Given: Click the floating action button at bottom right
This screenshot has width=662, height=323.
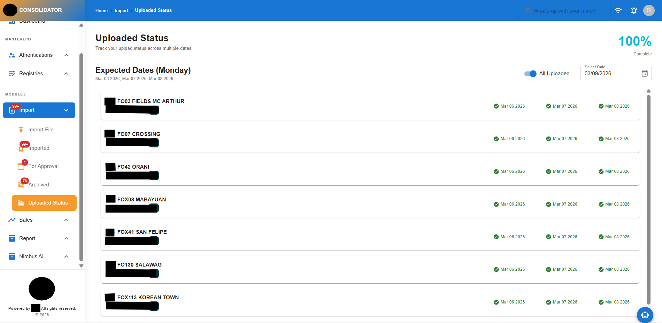Looking at the screenshot, I should 645,315.
